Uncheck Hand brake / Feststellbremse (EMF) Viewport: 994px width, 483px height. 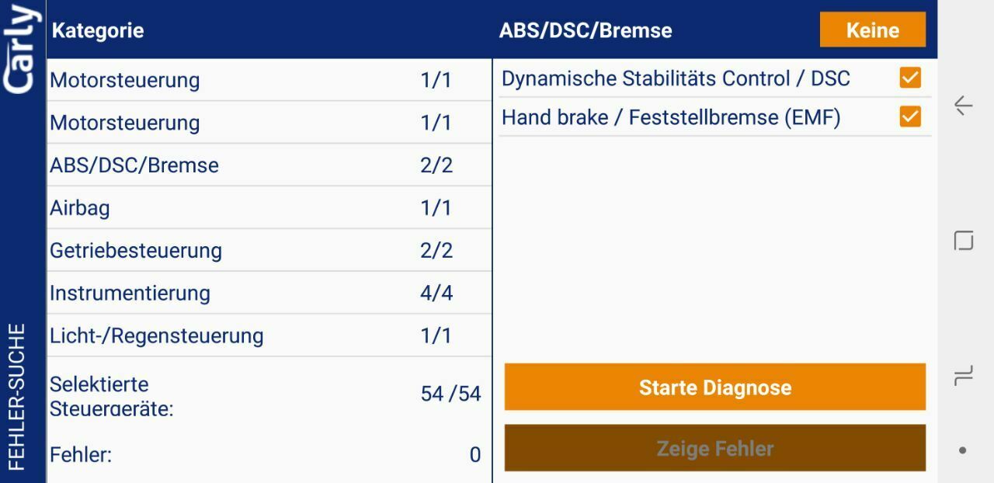[x=910, y=116]
